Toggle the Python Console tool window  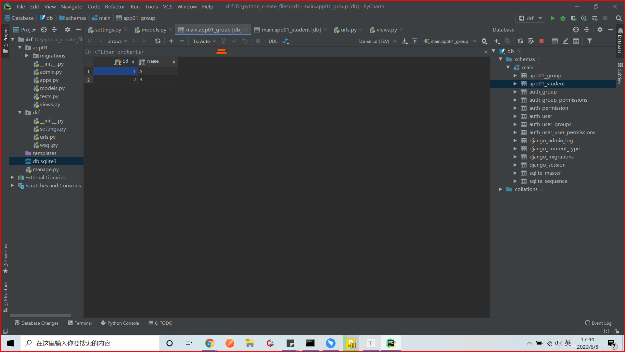120,323
